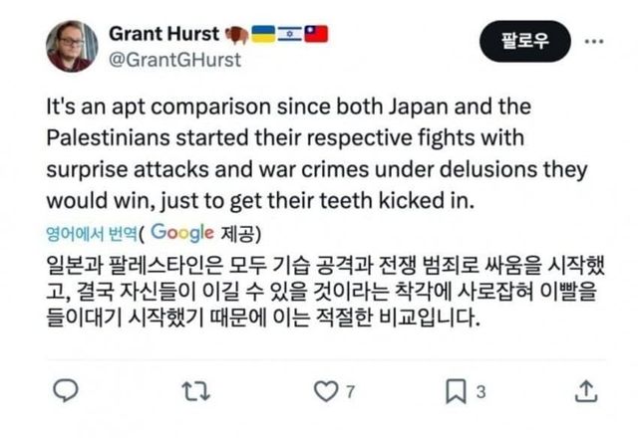Bookmark the tweet using the bookmark icon
Image resolution: width=638 pixels, height=438 pixels.
click(456, 391)
